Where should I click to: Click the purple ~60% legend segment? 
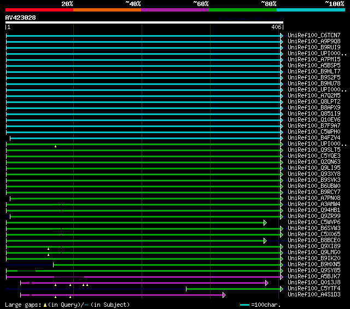pos(174,9)
